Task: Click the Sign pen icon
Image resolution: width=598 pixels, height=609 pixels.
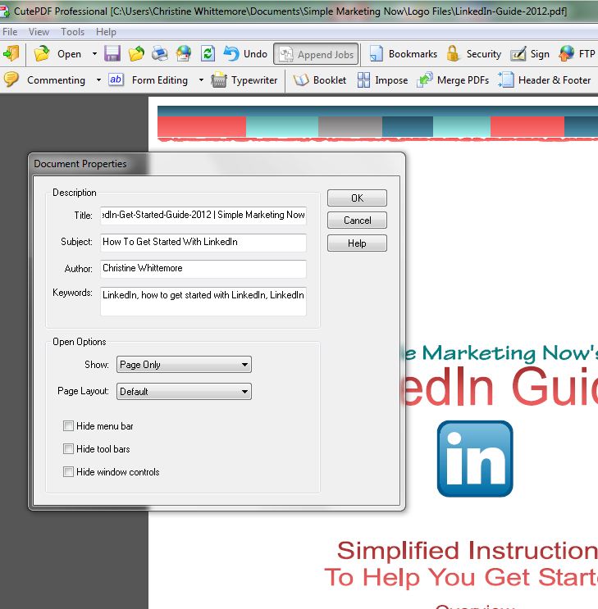Action: (518, 53)
